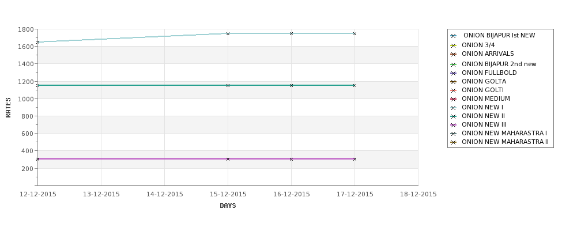Click the purple line point on 17-12-2015
562x247 pixels.
pos(355,159)
